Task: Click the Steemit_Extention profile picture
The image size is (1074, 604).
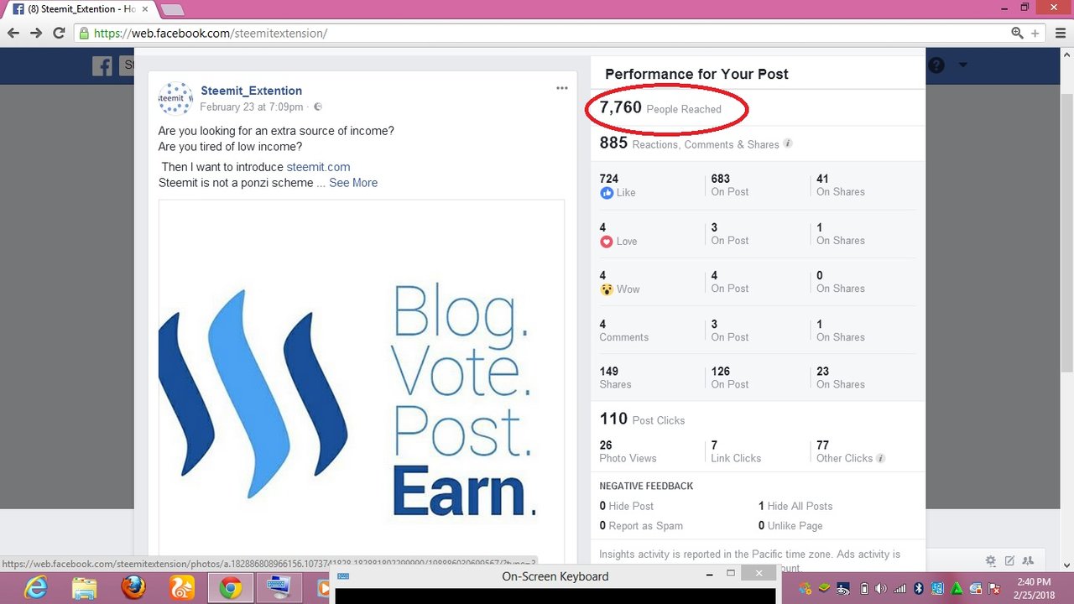Action: click(175, 98)
